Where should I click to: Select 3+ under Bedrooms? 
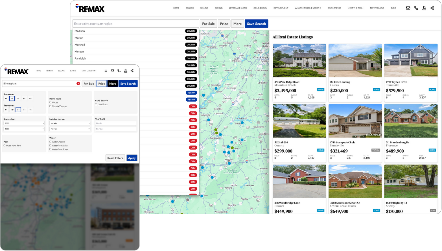click(18, 99)
